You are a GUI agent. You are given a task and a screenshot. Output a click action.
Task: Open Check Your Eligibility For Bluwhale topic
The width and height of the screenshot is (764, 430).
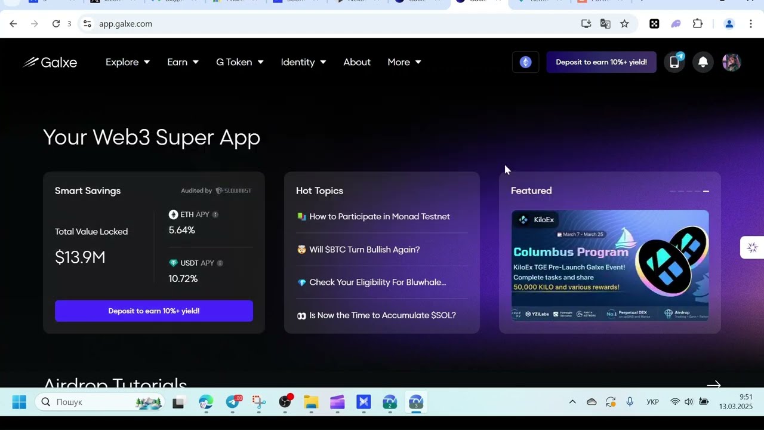pyautogui.click(x=372, y=282)
